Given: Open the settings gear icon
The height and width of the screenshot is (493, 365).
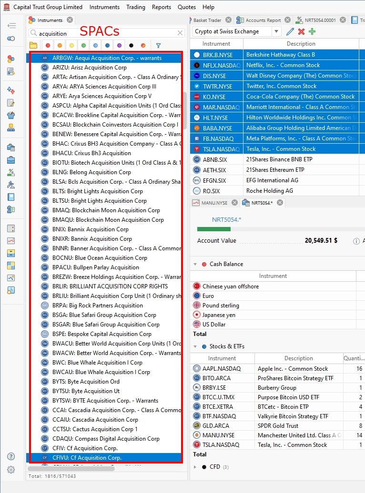Looking at the screenshot, I should pyautogui.click(x=11, y=470).
